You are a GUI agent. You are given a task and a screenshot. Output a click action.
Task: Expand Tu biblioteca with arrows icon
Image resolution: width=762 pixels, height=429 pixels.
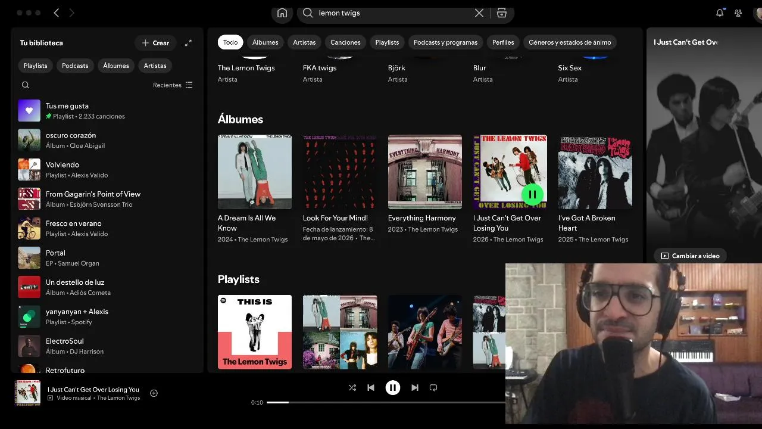pyautogui.click(x=188, y=43)
